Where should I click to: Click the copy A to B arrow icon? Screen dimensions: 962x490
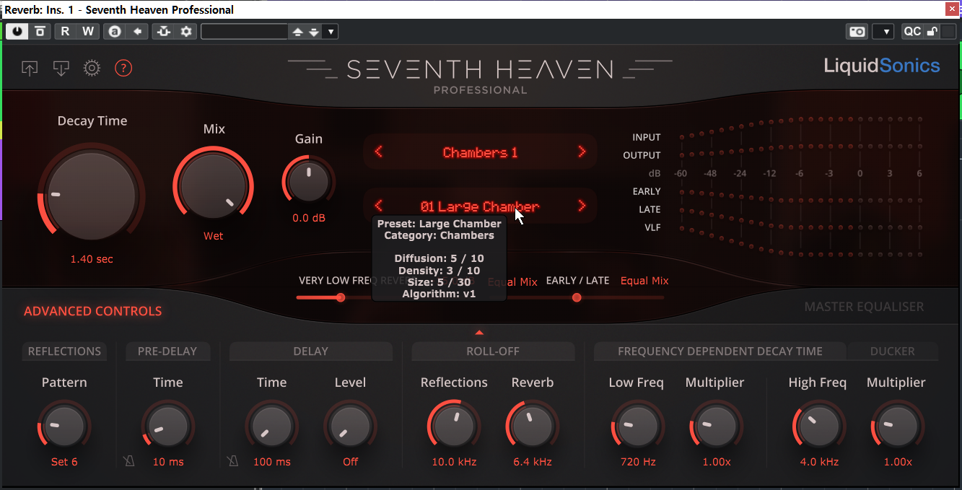click(x=137, y=32)
